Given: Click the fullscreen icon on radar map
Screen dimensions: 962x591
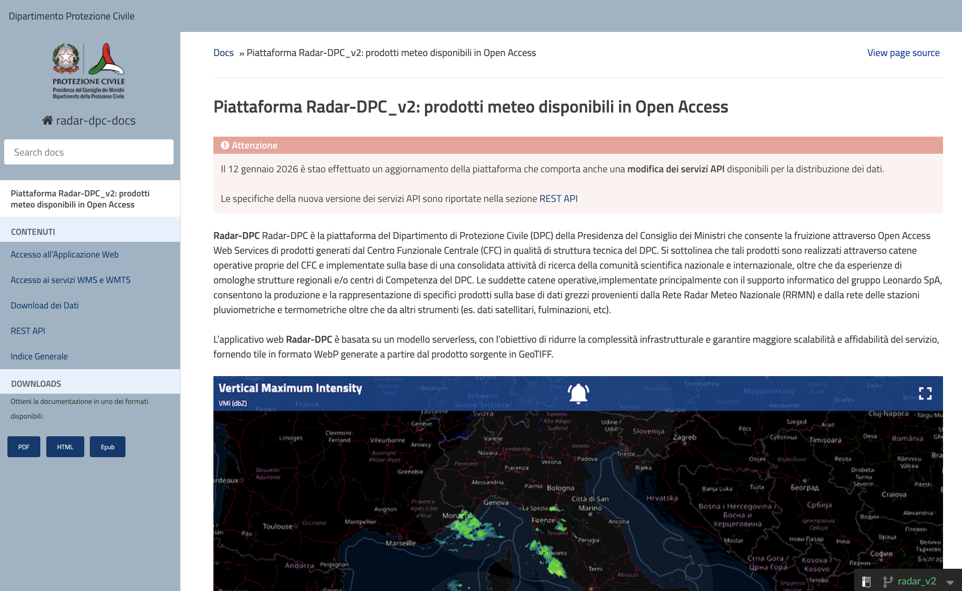Looking at the screenshot, I should pos(925,394).
